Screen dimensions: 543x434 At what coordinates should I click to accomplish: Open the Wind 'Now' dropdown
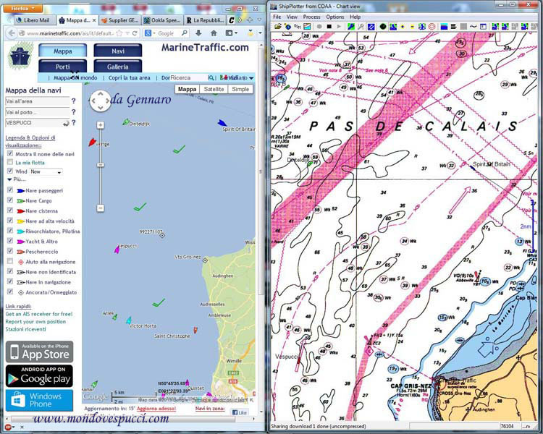46,171
